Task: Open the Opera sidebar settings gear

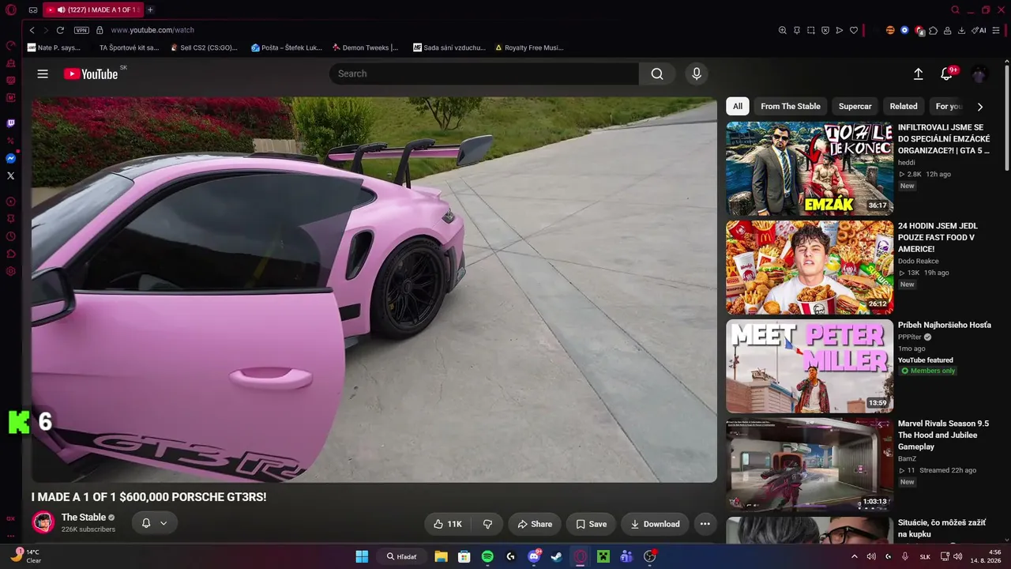Action: coord(11,271)
